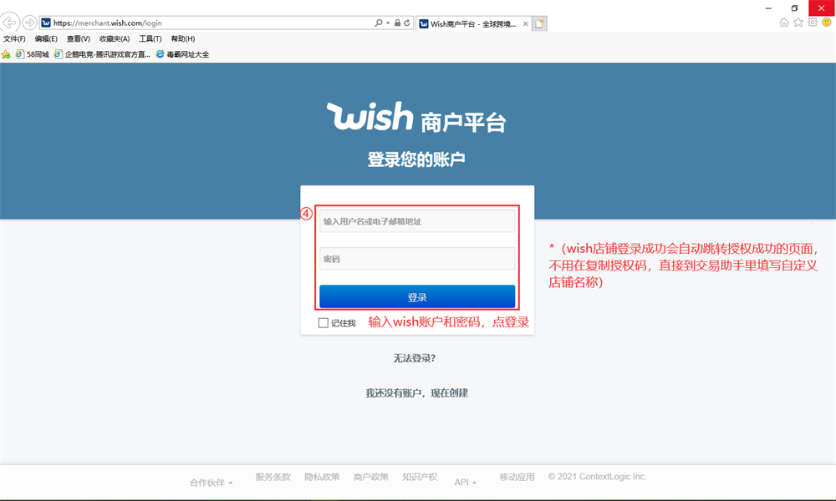
Task: Open the 商户政策 footer link
Action: pyautogui.click(x=371, y=477)
